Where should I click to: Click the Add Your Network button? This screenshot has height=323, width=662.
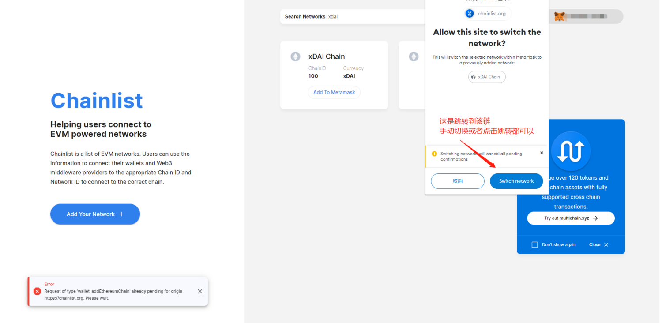click(x=95, y=214)
